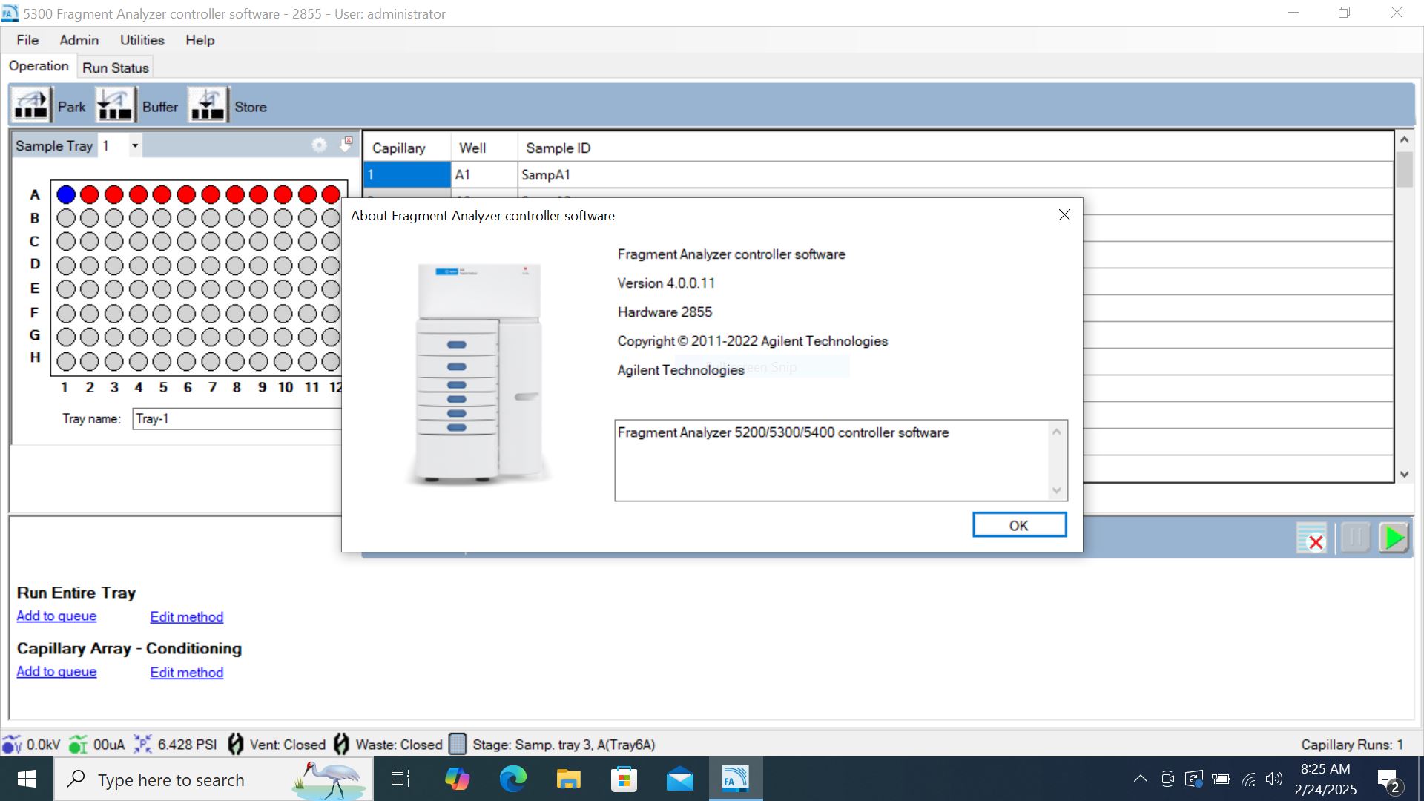The width and height of the screenshot is (1424, 801).
Task: Click the stage position icon in status bar
Action: click(458, 744)
